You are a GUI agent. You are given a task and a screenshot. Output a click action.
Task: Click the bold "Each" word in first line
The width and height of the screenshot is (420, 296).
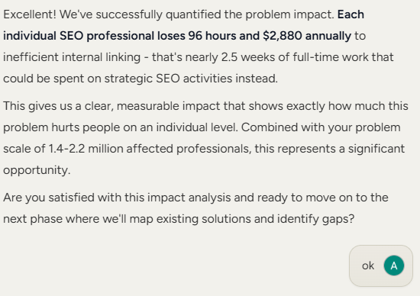tap(351, 14)
